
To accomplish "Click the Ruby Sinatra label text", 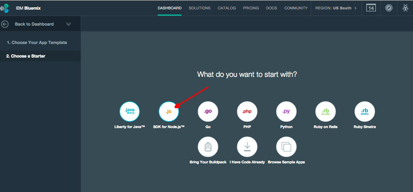I will click(x=365, y=127).
